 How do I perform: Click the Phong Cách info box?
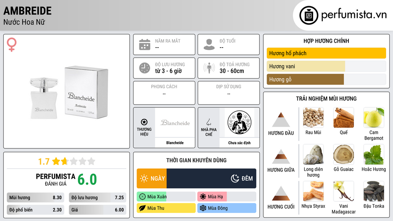(164, 93)
